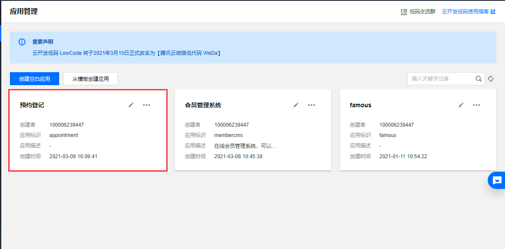
Task: Click creator ID in 预约登记 card
Action: point(67,124)
